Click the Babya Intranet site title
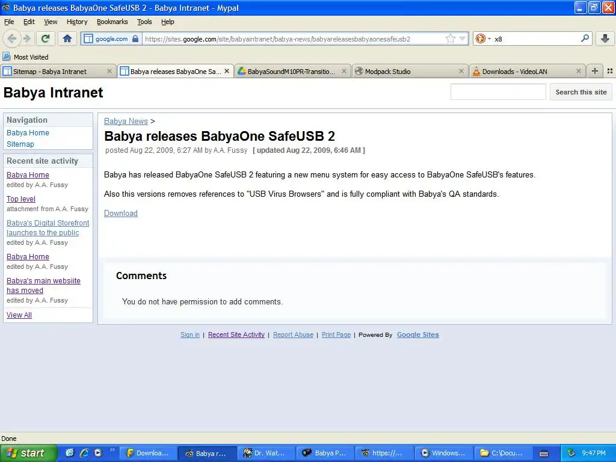 [x=53, y=93]
